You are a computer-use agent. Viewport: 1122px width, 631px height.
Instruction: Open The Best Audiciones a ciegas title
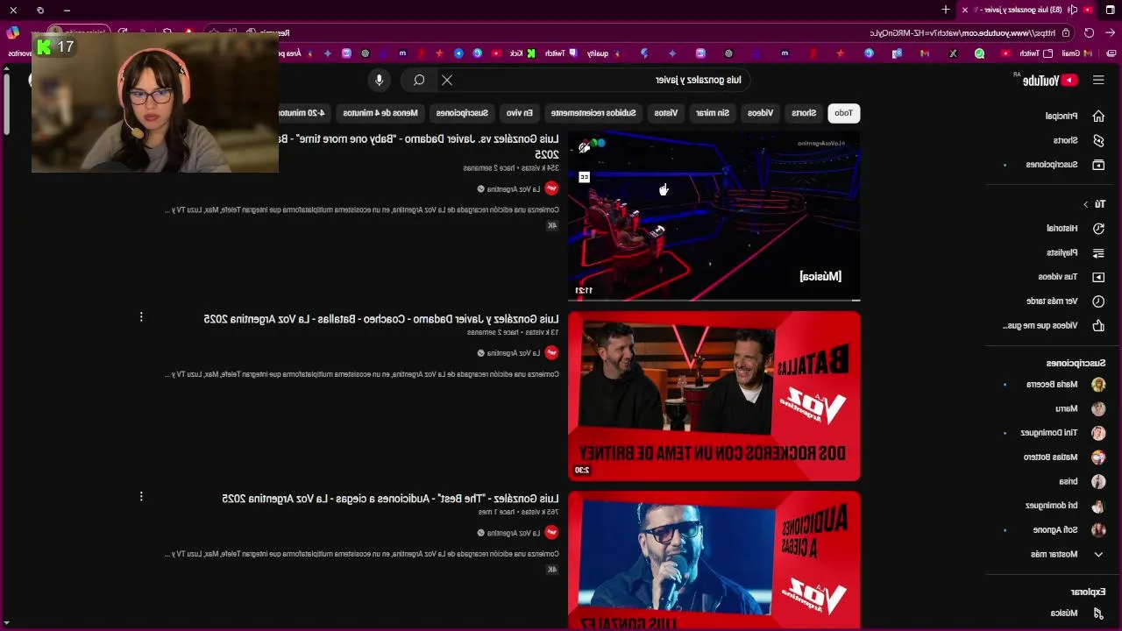(390, 498)
